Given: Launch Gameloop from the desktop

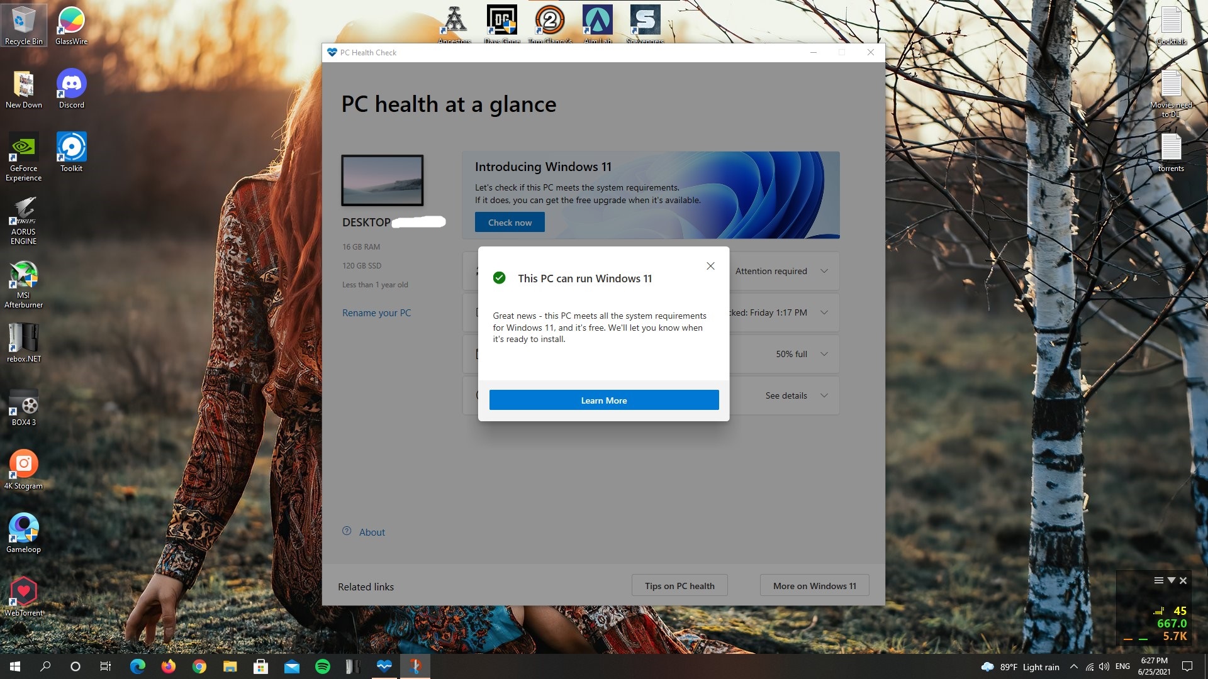Looking at the screenshot, I should tap(23, 533).
